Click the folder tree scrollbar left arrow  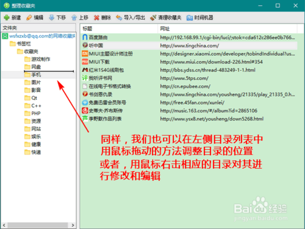coord(4,225)
